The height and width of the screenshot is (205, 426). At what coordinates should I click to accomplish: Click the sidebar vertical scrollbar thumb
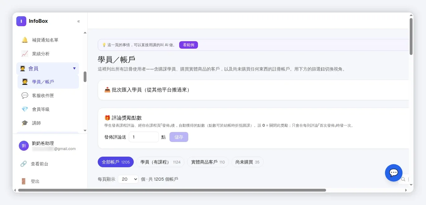click(x=85, y=77)
